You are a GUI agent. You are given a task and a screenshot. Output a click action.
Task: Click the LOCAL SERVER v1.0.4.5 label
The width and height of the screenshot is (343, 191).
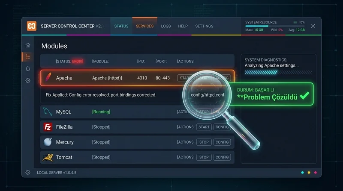click(57, 173)
